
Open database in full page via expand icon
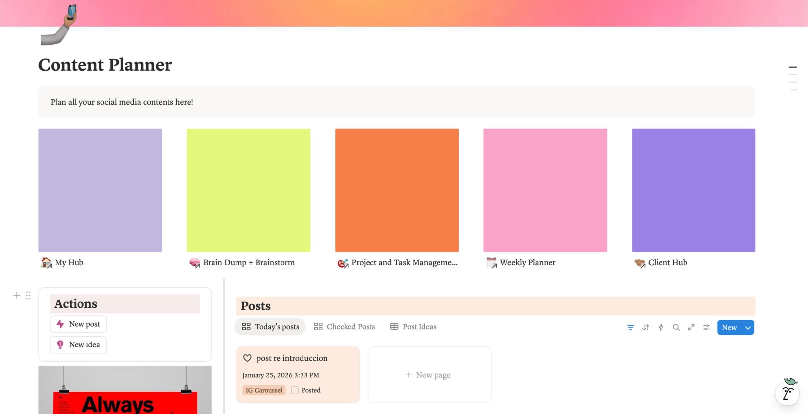pos(691,327)
